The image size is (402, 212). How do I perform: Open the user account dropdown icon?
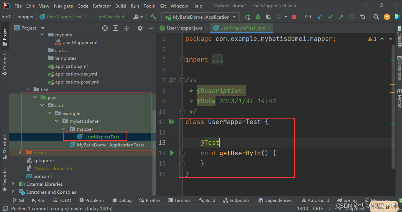pyautogui.click(x=138, y=17)
